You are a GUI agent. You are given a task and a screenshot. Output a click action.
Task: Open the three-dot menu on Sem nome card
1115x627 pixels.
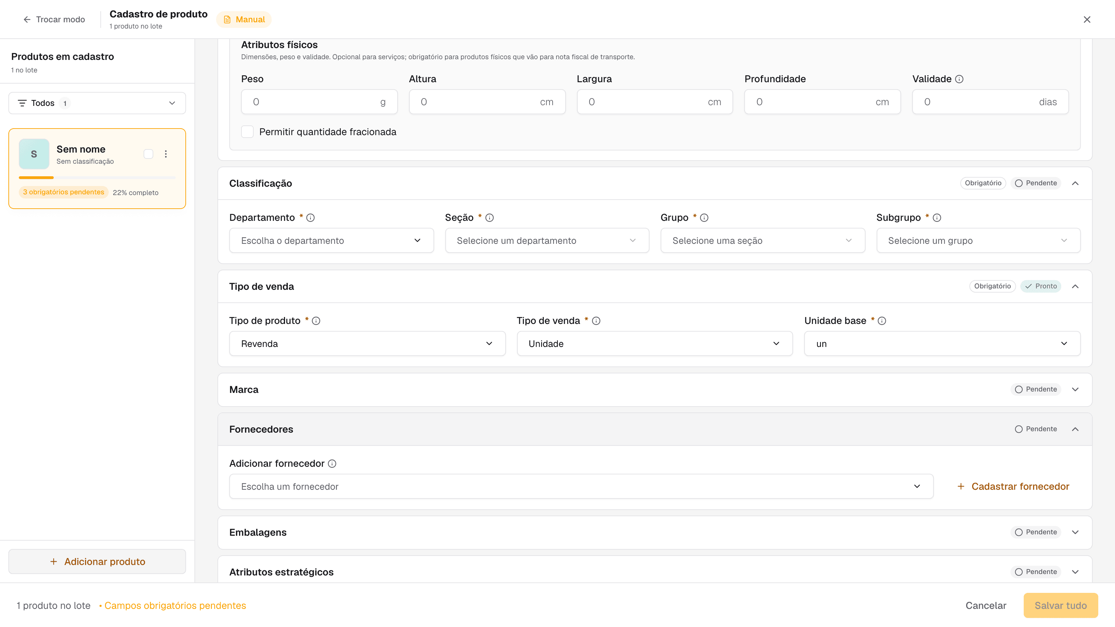166,154
